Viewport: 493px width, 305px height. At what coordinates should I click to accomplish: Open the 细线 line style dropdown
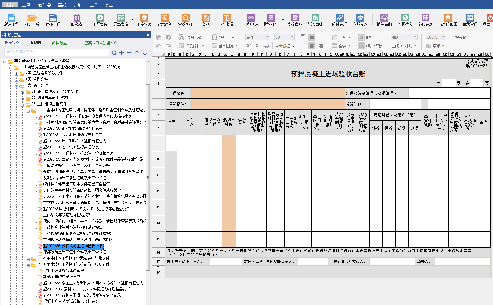point(404,37)
